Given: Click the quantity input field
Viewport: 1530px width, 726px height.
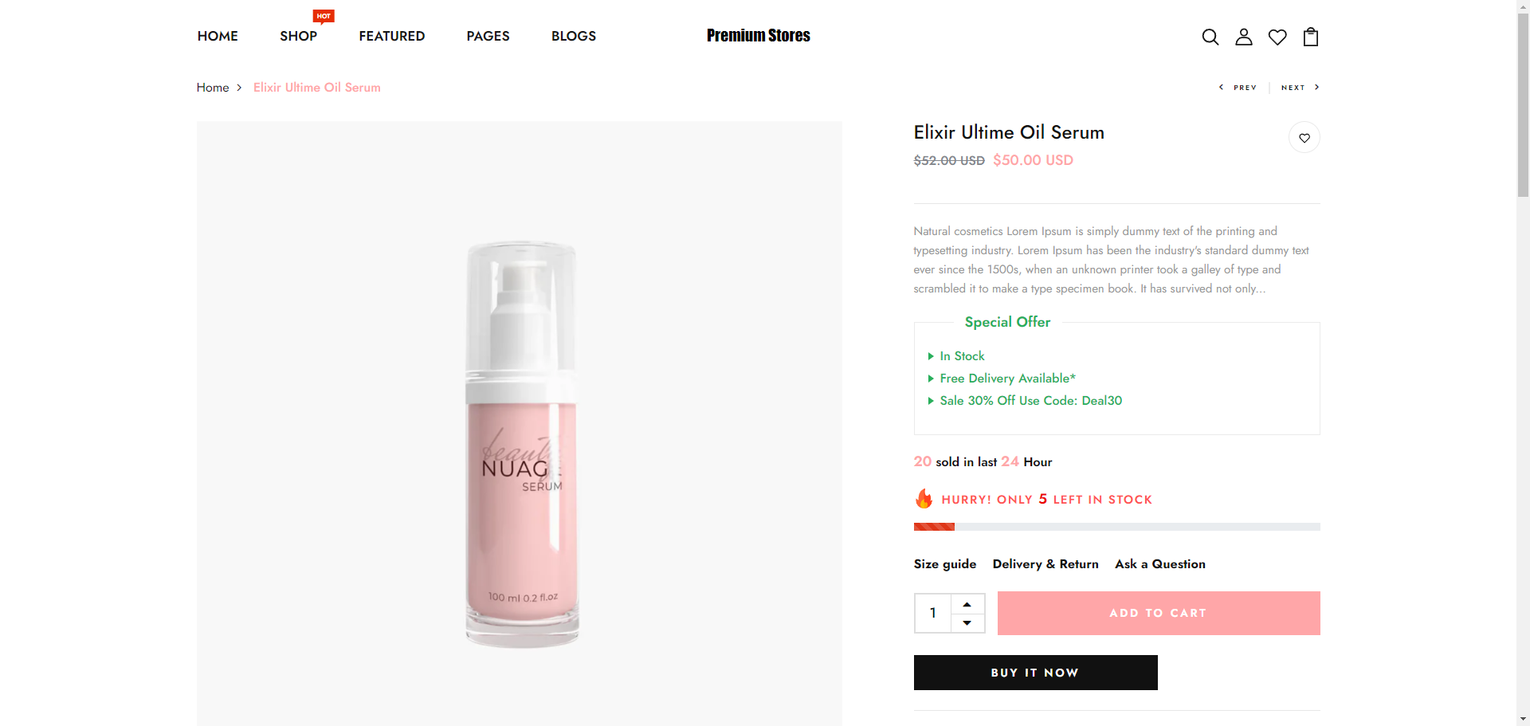Looking at the screenshot, I should [933, 613].
